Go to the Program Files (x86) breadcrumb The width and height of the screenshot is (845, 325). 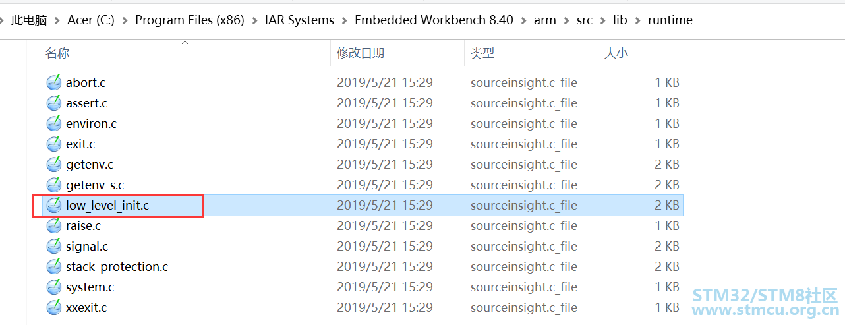(x=189, y=20)
